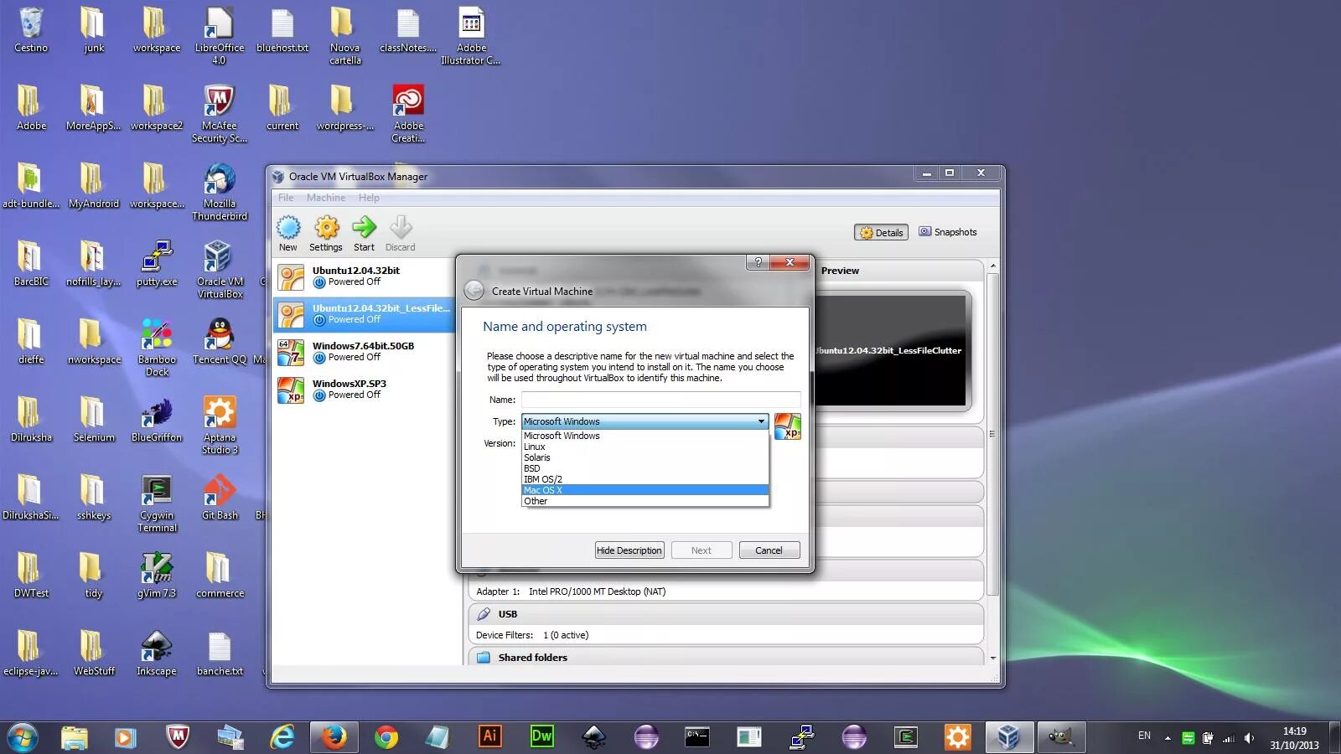Click the help question mark in dialog title
Viewport: 1341px width, 754px height.
pyautogui.click(x=758, y=262)
